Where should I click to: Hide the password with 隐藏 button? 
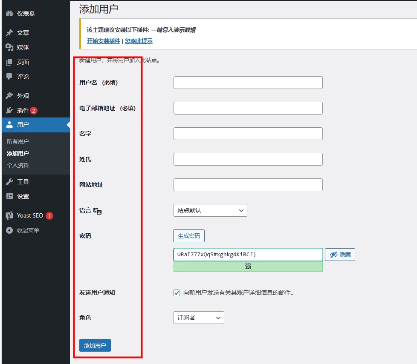pos(340,255)
